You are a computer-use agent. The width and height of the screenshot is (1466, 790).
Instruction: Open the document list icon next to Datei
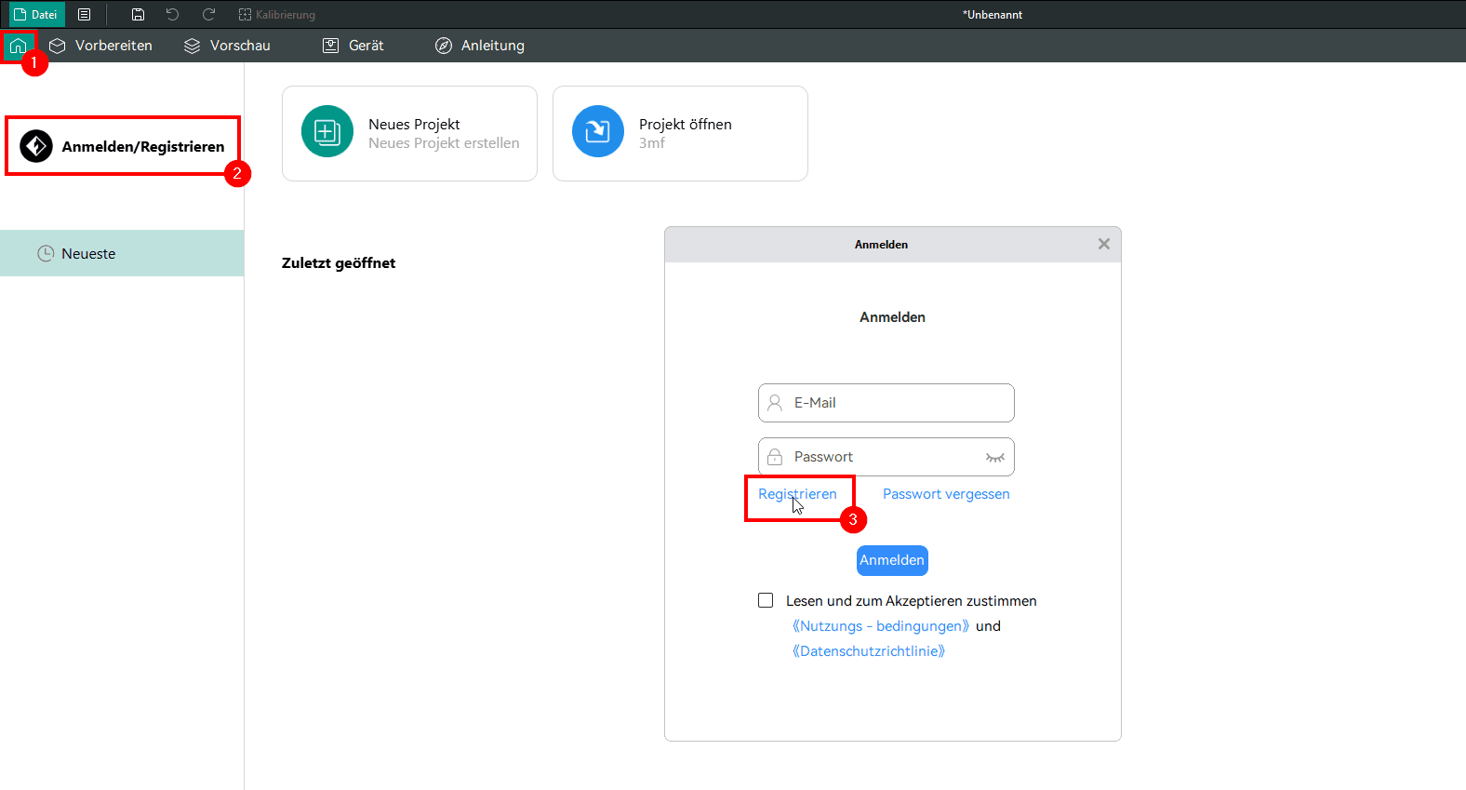(x=85, y=15)
